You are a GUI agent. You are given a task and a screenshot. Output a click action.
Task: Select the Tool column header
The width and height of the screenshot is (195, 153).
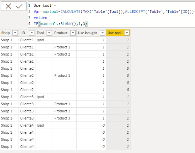pos(40,33)
